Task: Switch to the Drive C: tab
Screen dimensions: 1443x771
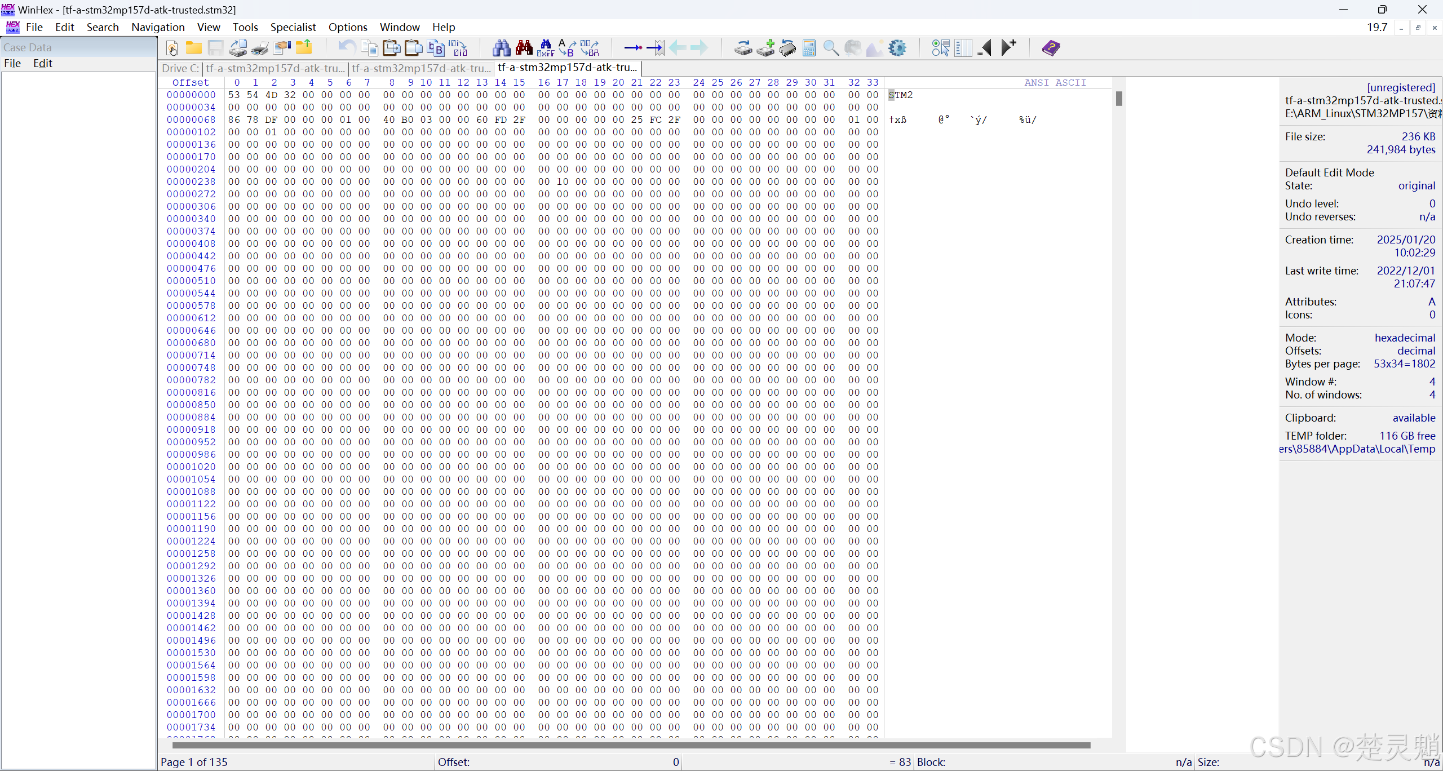Action: tap(180, 68)
